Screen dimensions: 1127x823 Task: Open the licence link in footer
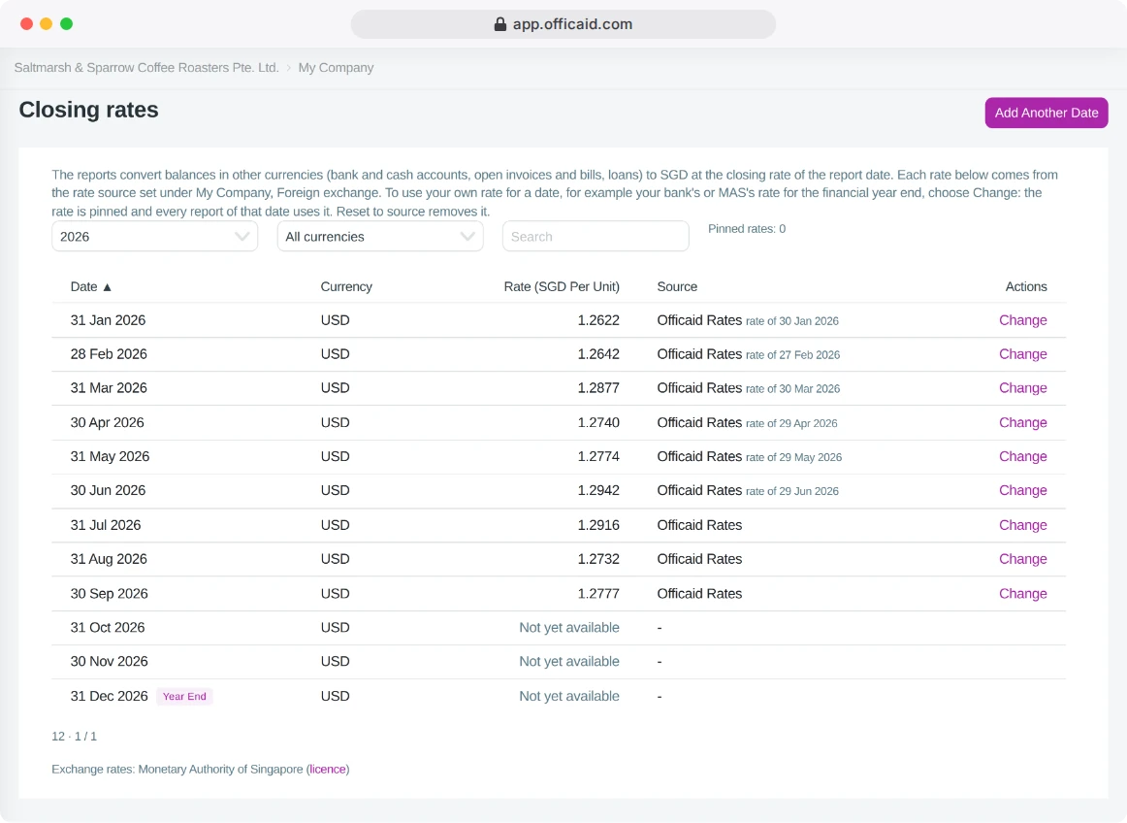coord(328,769)
